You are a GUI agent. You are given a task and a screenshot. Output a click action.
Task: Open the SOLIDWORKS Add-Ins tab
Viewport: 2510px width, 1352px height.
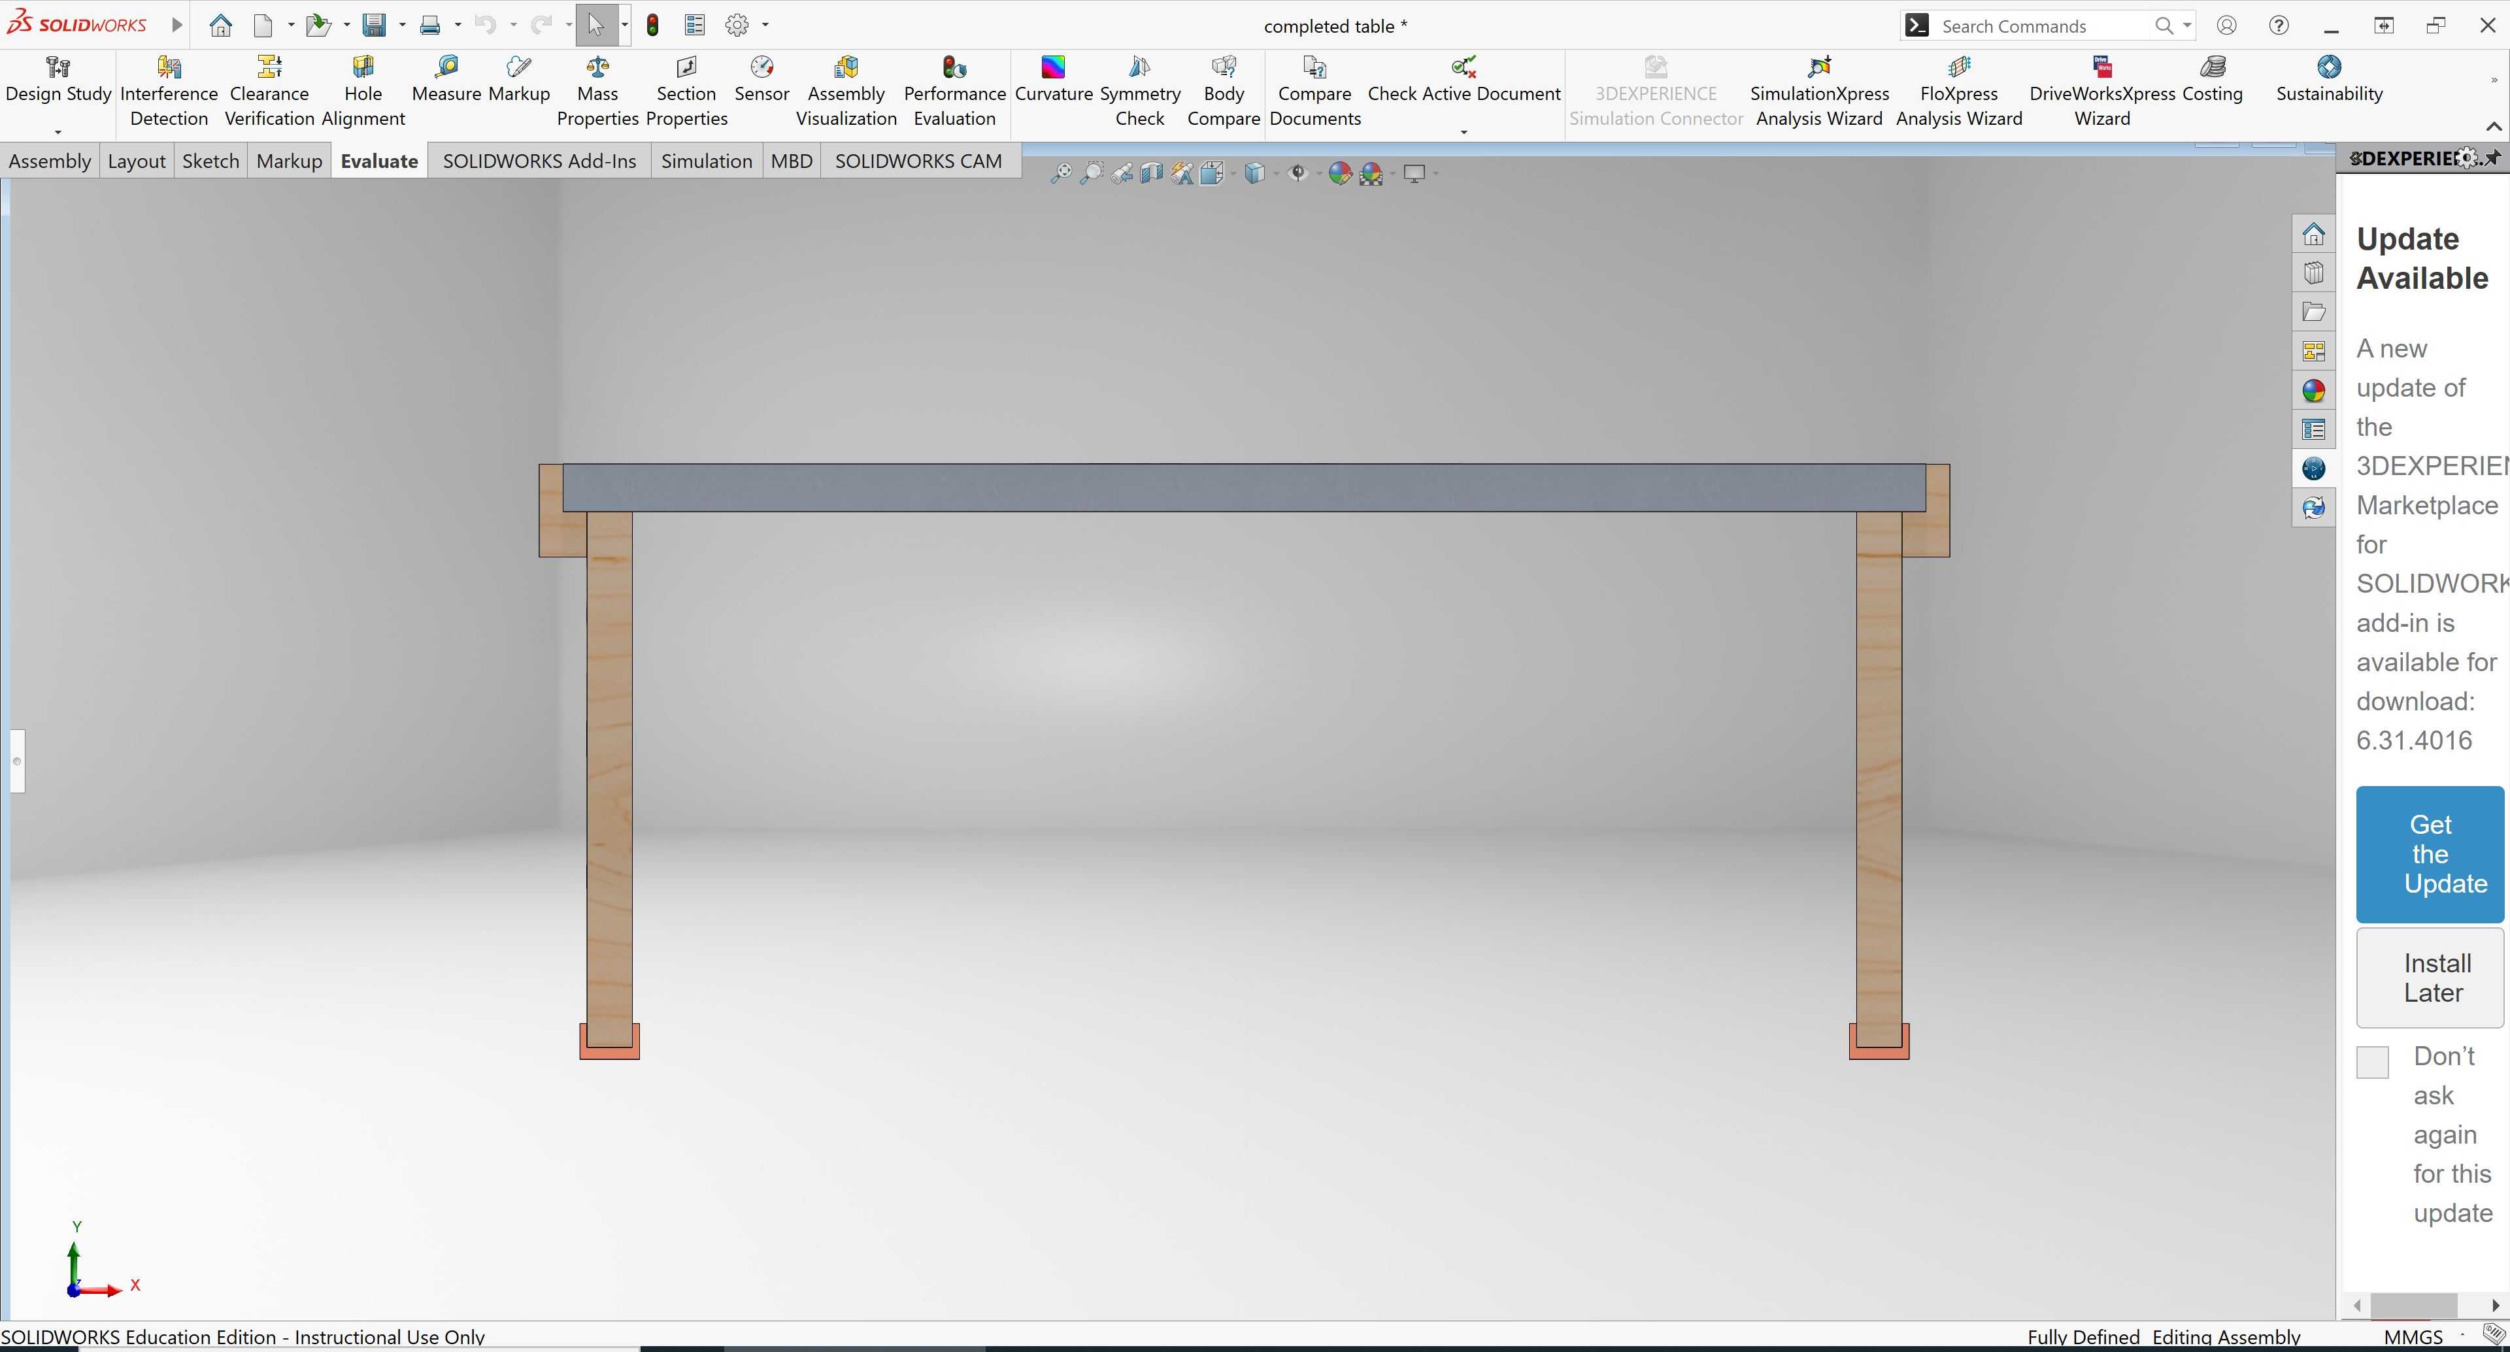point(539,161)
